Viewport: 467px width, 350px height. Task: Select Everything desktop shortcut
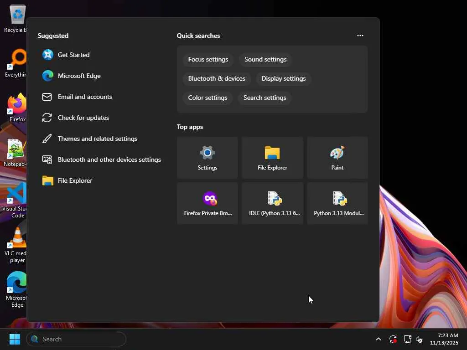[16, 63]
